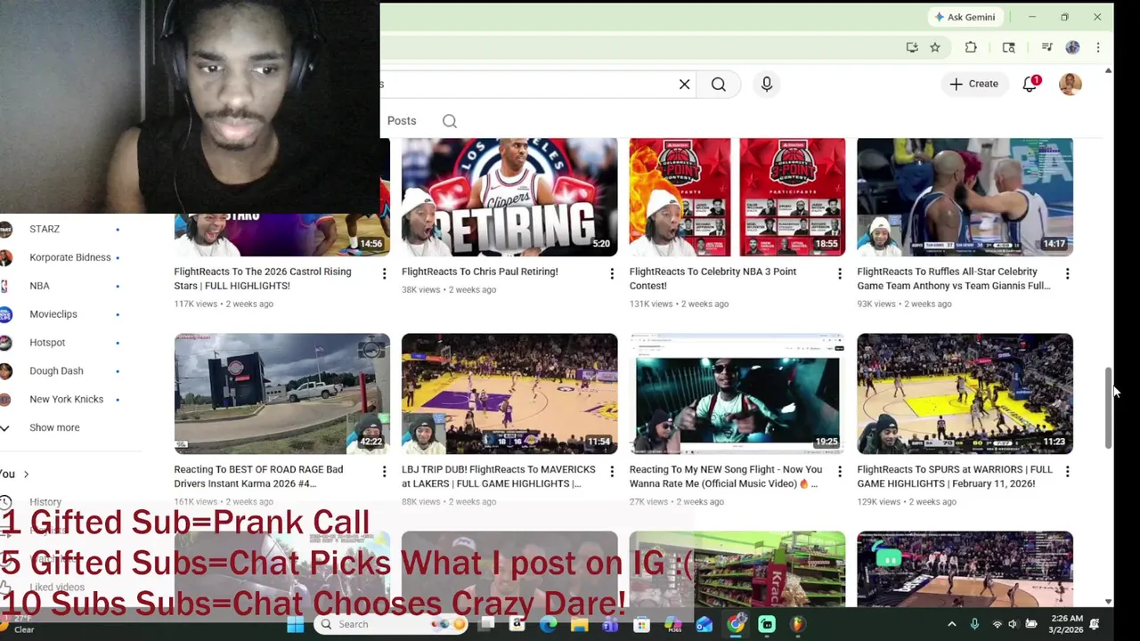The height and width of the screenshot is (641, 1140).
Task: Open the YouTube account avatar menu
Action: coord(1071,84)
